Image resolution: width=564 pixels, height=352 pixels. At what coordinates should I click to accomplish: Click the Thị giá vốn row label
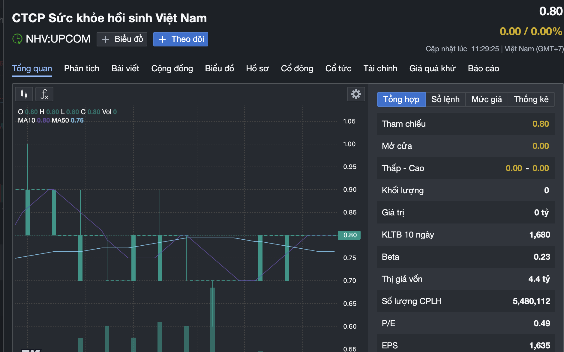coord(402,279)
